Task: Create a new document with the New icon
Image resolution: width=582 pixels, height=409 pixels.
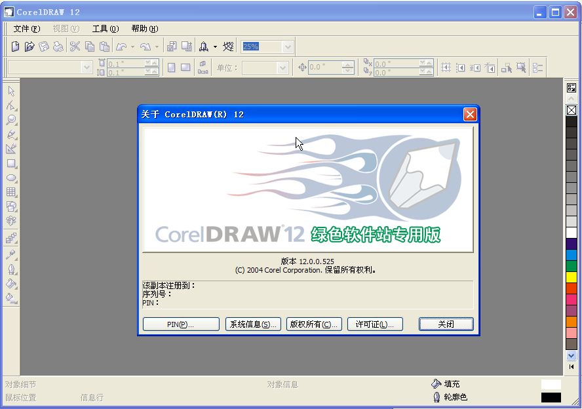Action: (14, 46)
